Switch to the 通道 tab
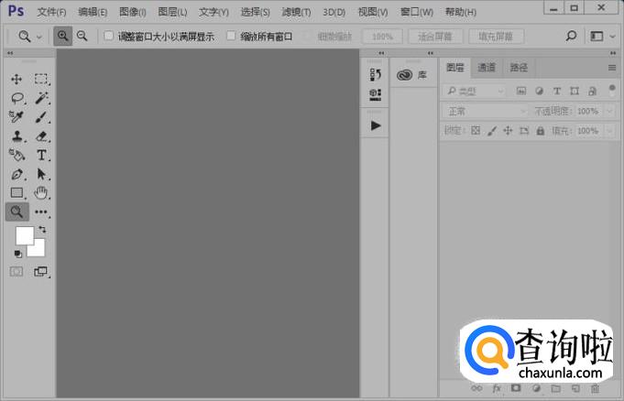 (487, 68)
